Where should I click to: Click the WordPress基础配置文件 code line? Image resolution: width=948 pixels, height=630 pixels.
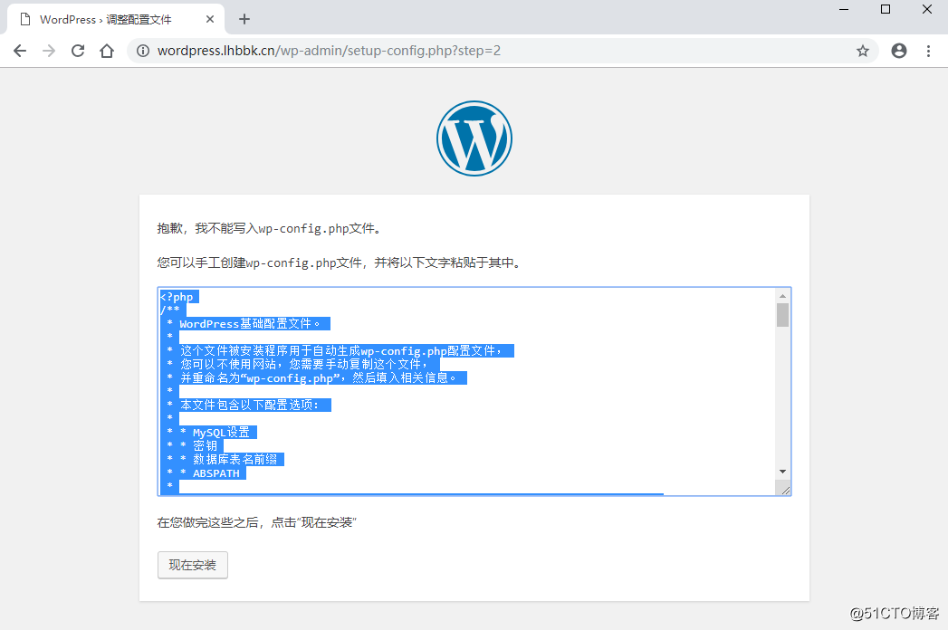tap(250, 324)
